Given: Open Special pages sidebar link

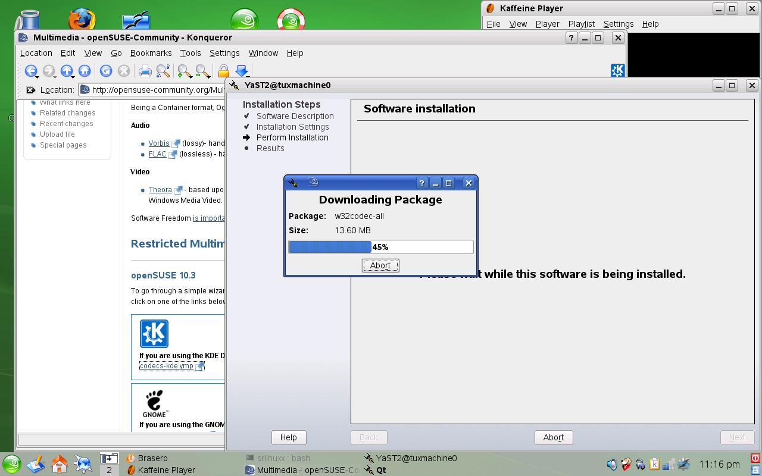Looking at the screenshot, I should point(63,145).
